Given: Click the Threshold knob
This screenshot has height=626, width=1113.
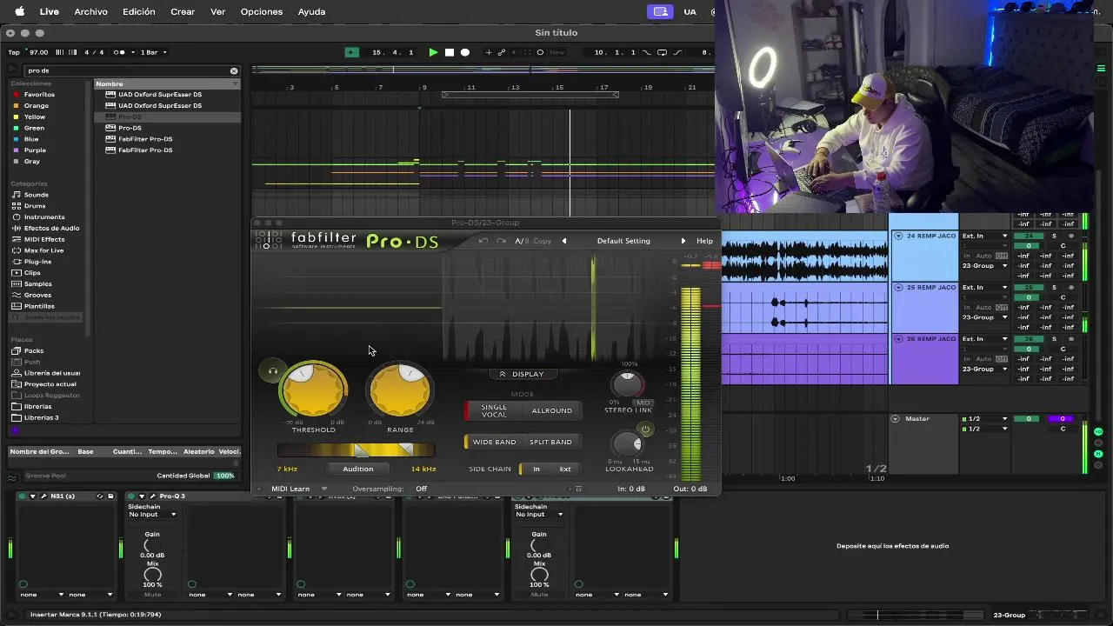Looking at the screenshot, I should [313, 390].
